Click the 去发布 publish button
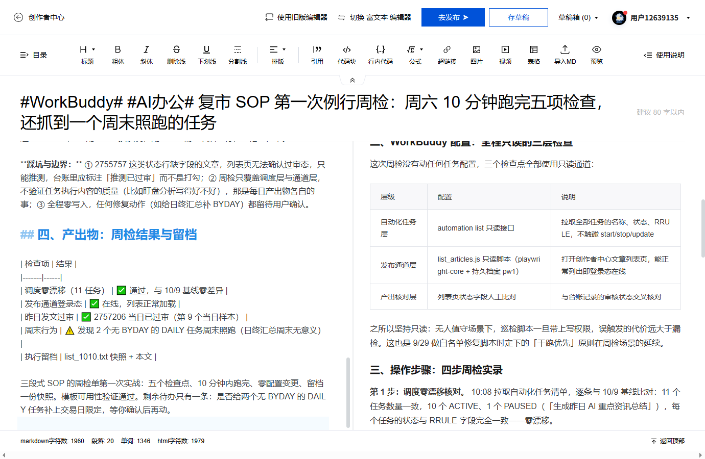Viewport: 705px width, 459px height. point(453,17)
